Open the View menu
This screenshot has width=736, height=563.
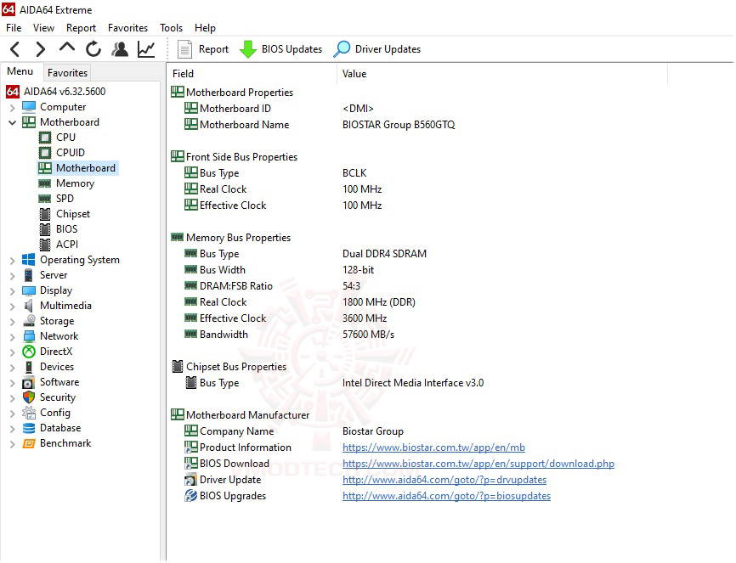[x=43, y=28]
